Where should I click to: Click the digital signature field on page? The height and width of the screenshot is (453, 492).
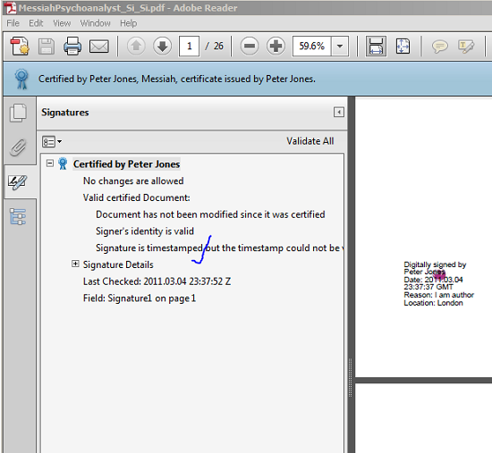[x=438, y=283]
